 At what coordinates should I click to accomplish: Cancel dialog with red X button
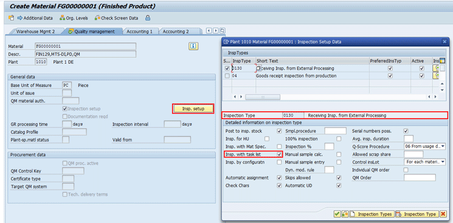[x=443, y=214]
